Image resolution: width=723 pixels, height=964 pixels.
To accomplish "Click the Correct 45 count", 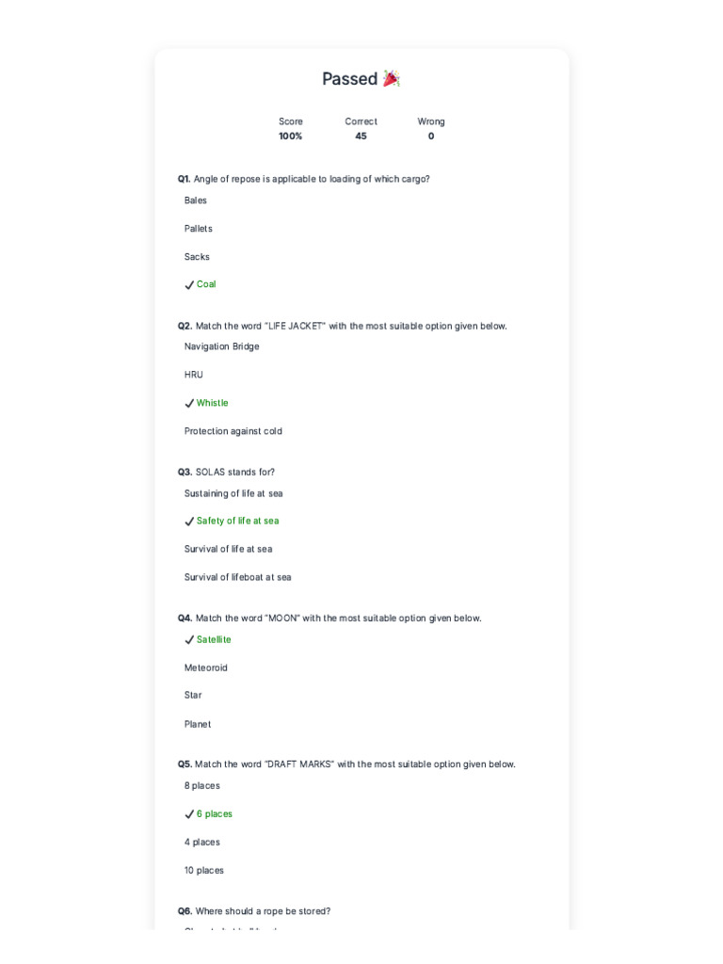I will [361, 129].
